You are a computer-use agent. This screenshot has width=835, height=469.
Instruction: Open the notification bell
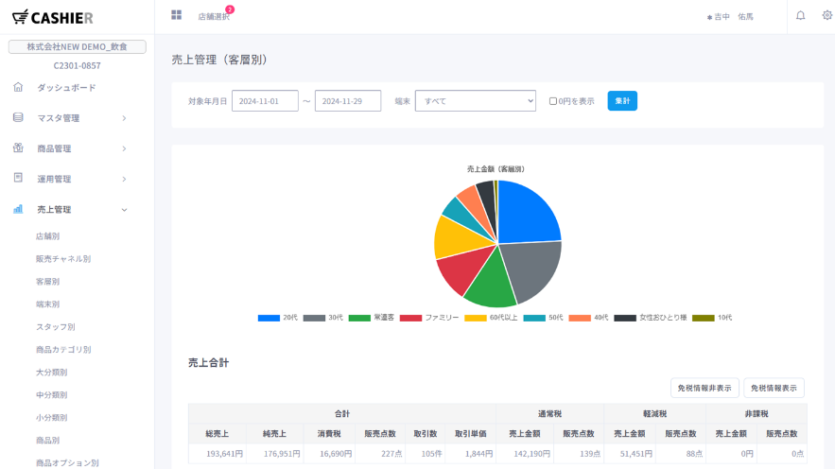coord(800,16)
